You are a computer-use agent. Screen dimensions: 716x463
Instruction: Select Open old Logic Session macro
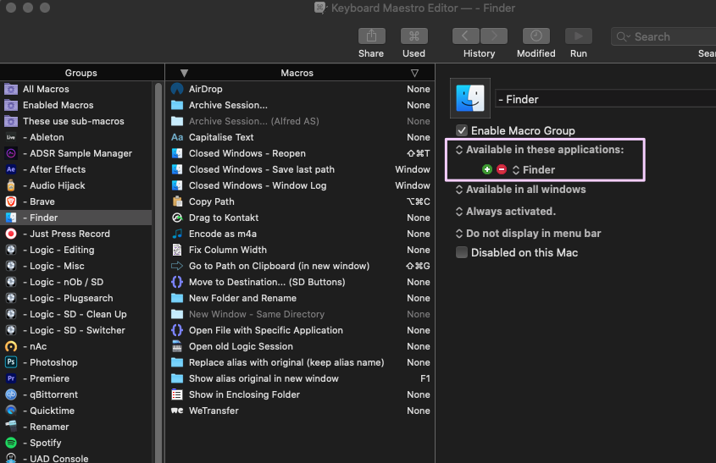click(x=300, y=346)
